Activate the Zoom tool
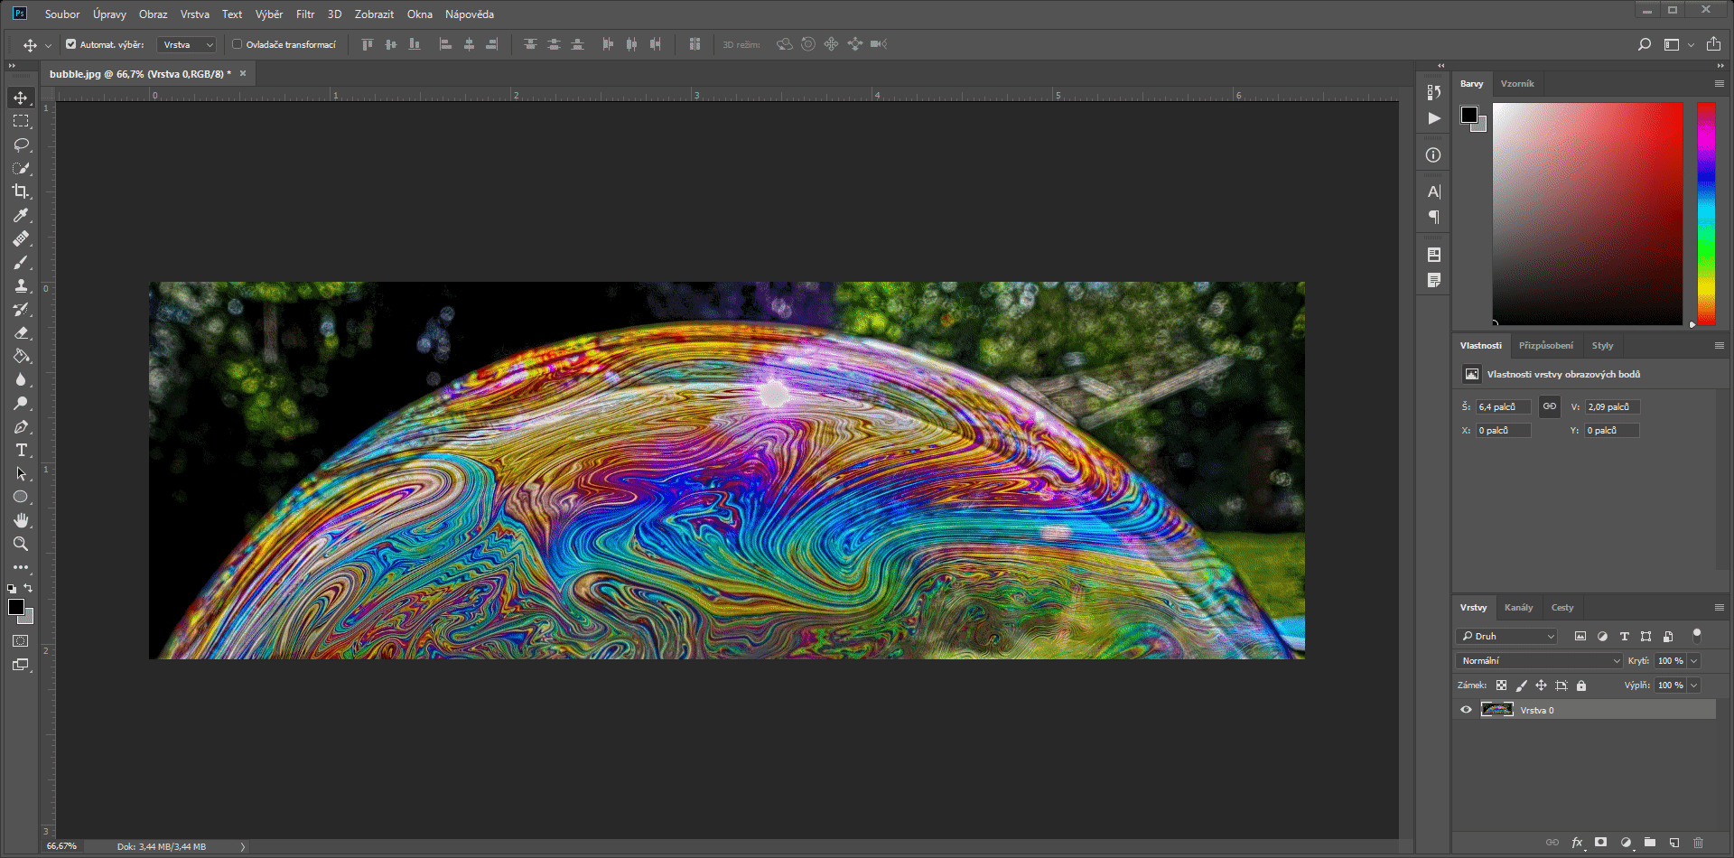Screen dimensions: 1734x858 21,544
